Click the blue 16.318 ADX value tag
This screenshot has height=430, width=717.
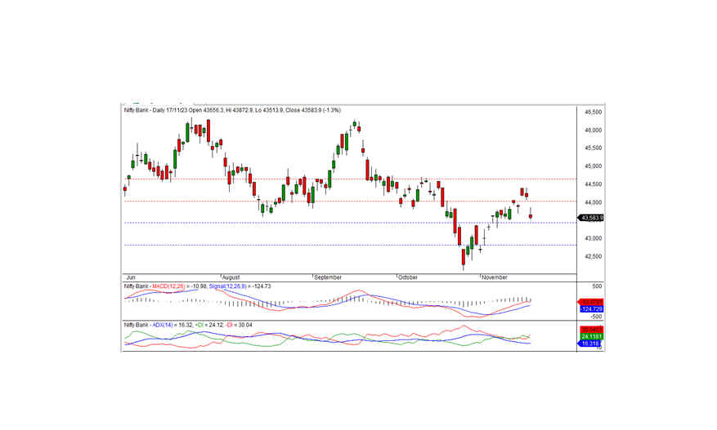click(590, 344)
